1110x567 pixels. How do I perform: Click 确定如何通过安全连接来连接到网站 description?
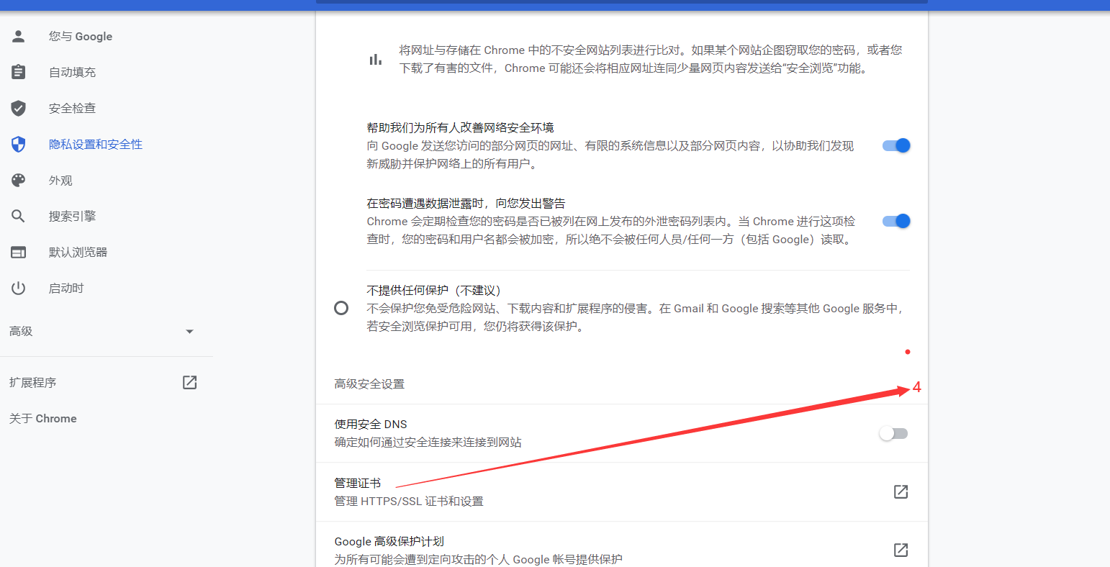(x=428, y=442)
